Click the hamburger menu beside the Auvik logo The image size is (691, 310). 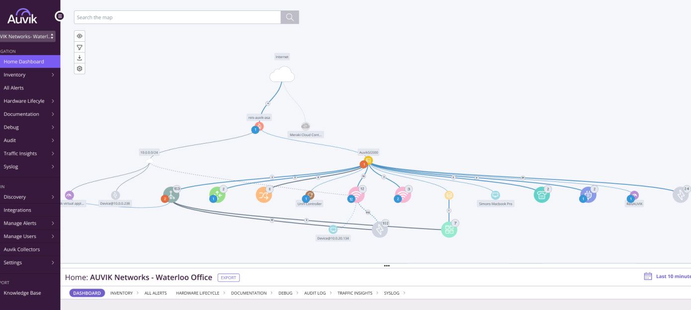pos(60,16)
